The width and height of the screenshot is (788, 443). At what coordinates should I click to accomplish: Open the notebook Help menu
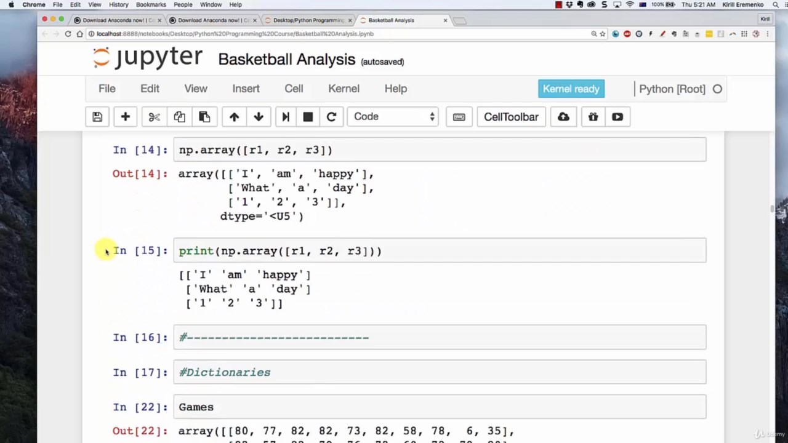(396, 89)
